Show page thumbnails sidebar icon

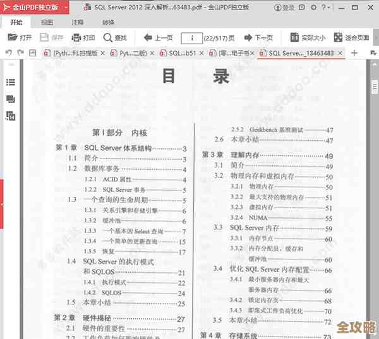(x=10, y=99)
